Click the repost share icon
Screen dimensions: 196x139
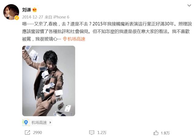[27, 133]
